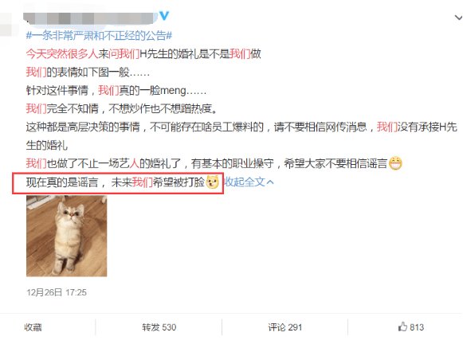This screenshot has width=463, height=348.
Task: Click the doge emoji after 打脸
Action: point(212,182)
